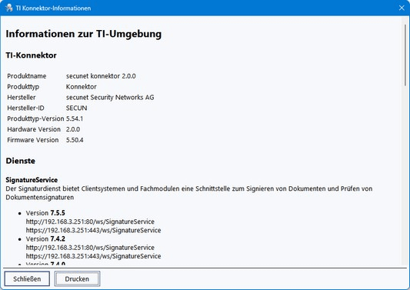Click the 'Firmware Version' label

33,140
